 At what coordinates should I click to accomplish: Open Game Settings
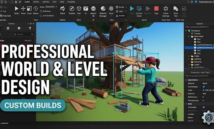(x=166, y=11)
